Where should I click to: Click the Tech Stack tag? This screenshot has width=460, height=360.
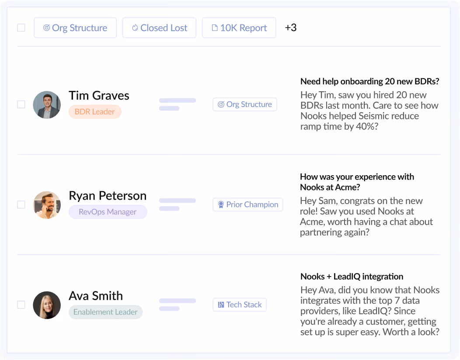(240, 305)
